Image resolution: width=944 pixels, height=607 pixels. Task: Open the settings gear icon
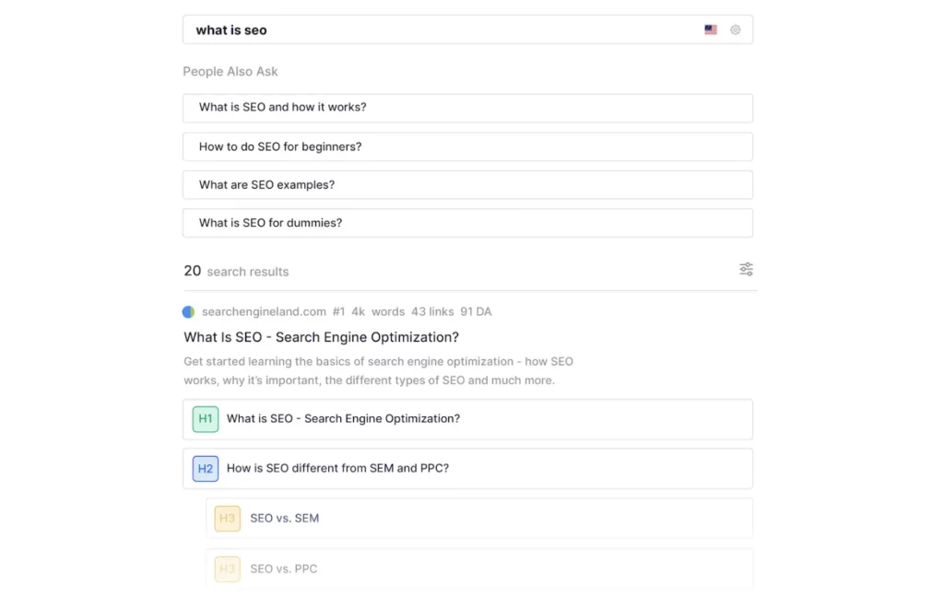point(735,29)
